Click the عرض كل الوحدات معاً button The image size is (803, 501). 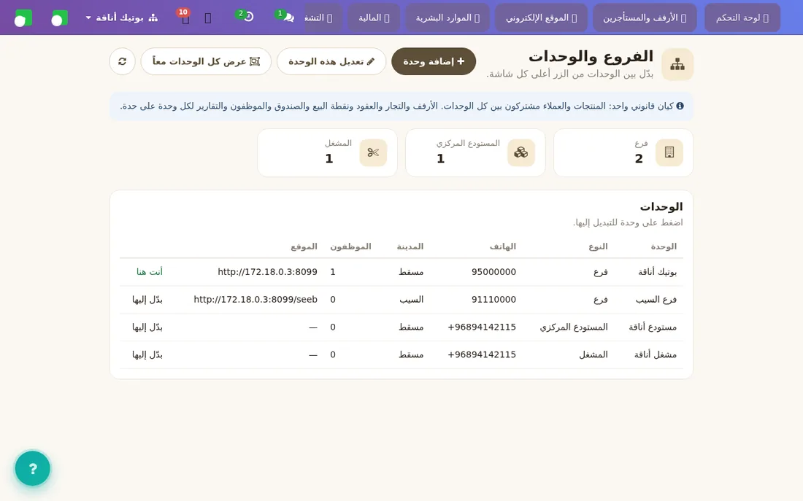(206, 61)
